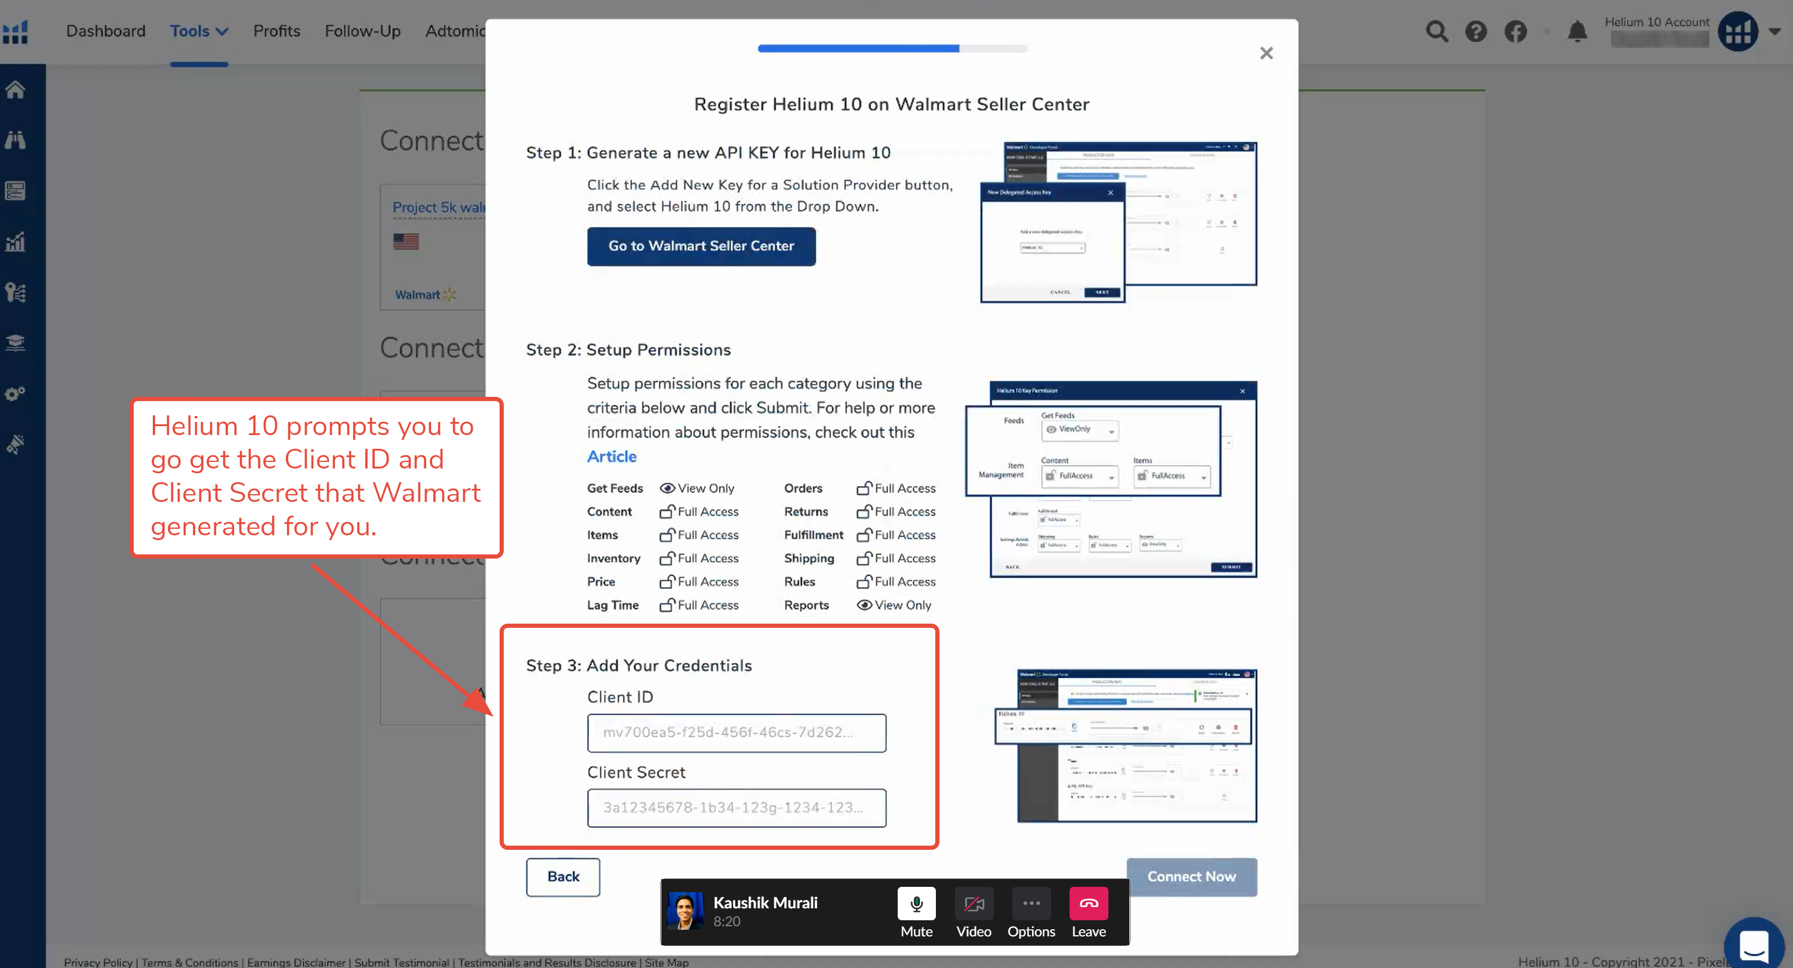Open the listing card icon in sidebar
The width and height of the screenshot is (1793, 968).
coord(16,191)
